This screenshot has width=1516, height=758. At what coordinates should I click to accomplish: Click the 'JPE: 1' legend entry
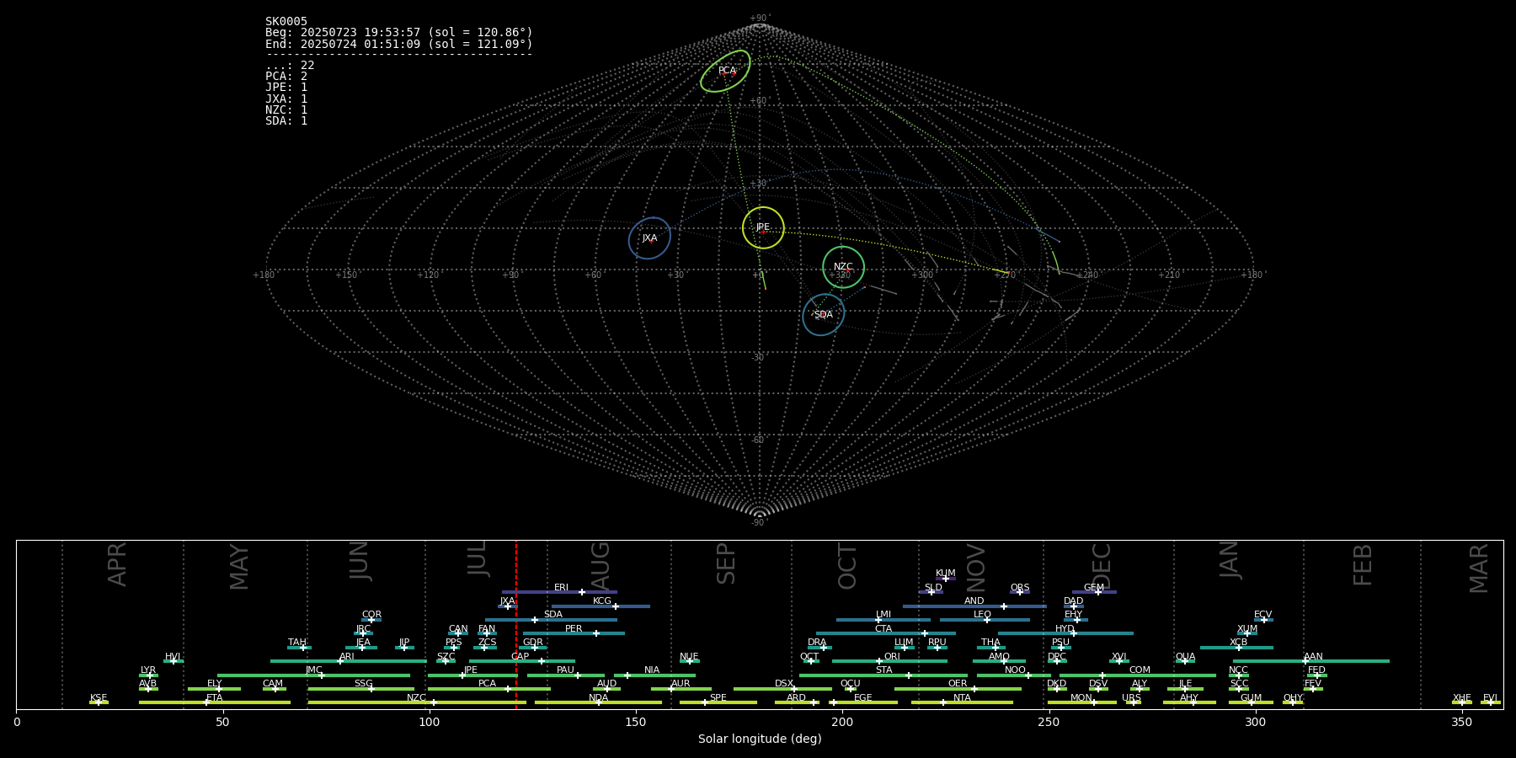click(x=286, y=88)
